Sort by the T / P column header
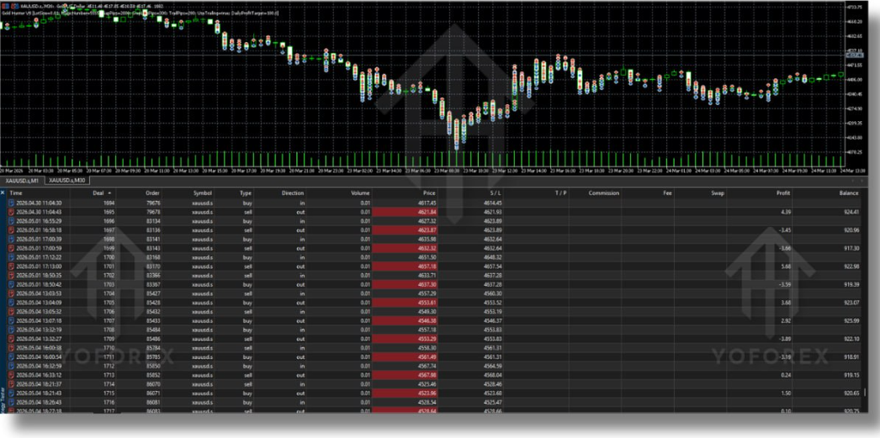This screenshot has width=880, height=438. pyautogui.click(x=560, y=193)
